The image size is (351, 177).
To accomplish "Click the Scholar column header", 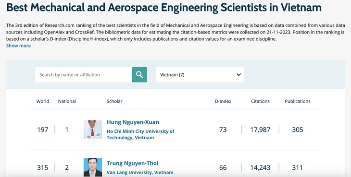I will [114, 101].
